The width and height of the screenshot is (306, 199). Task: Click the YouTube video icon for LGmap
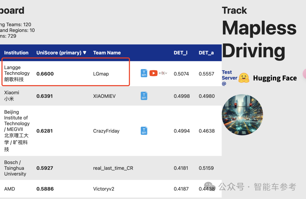tap(153, 73)
